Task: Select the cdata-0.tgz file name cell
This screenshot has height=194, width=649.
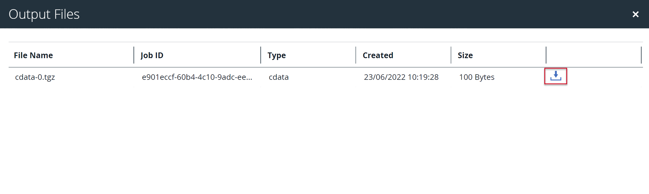Action: pos(35,77)
